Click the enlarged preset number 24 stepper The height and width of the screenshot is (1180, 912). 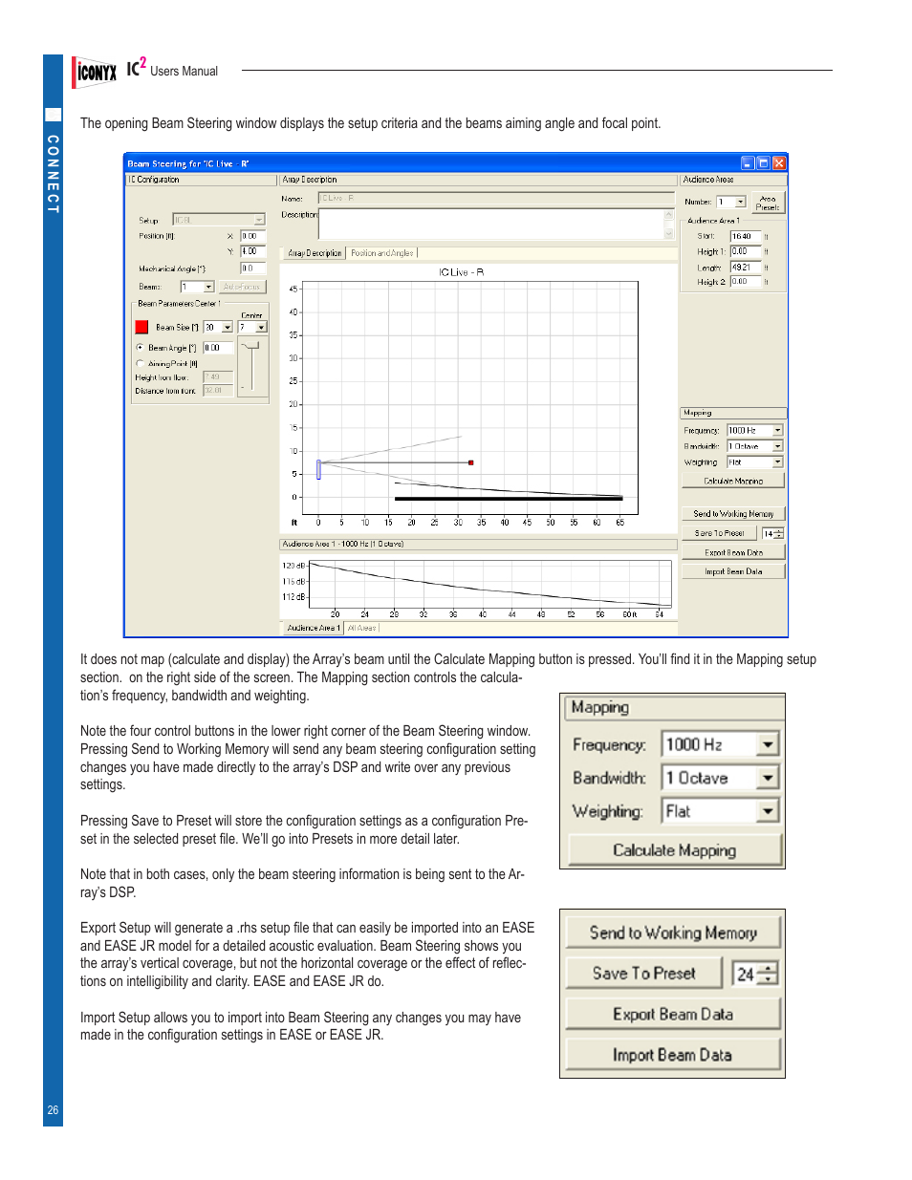tap(755, 974)
